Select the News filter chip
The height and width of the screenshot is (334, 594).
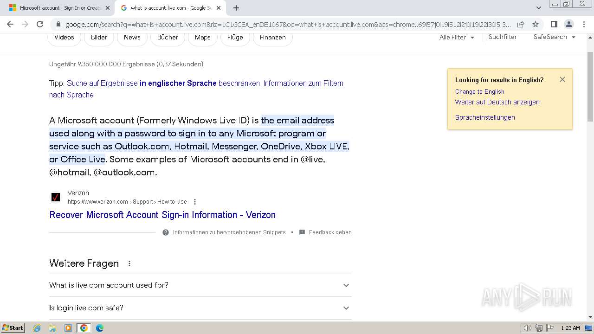pyautogui.click(x=132, y=37)
